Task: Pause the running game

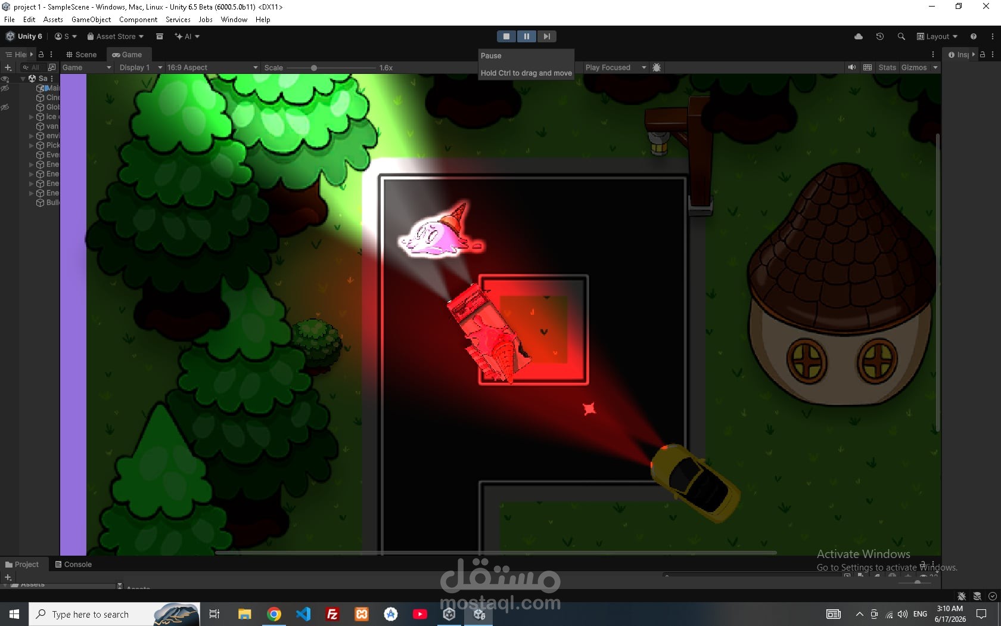Action: coord(527,36)
